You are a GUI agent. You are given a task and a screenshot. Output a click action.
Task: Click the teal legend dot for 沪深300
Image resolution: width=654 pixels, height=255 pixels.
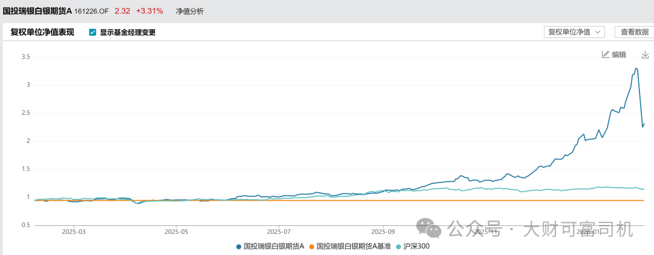click(398, 247)
